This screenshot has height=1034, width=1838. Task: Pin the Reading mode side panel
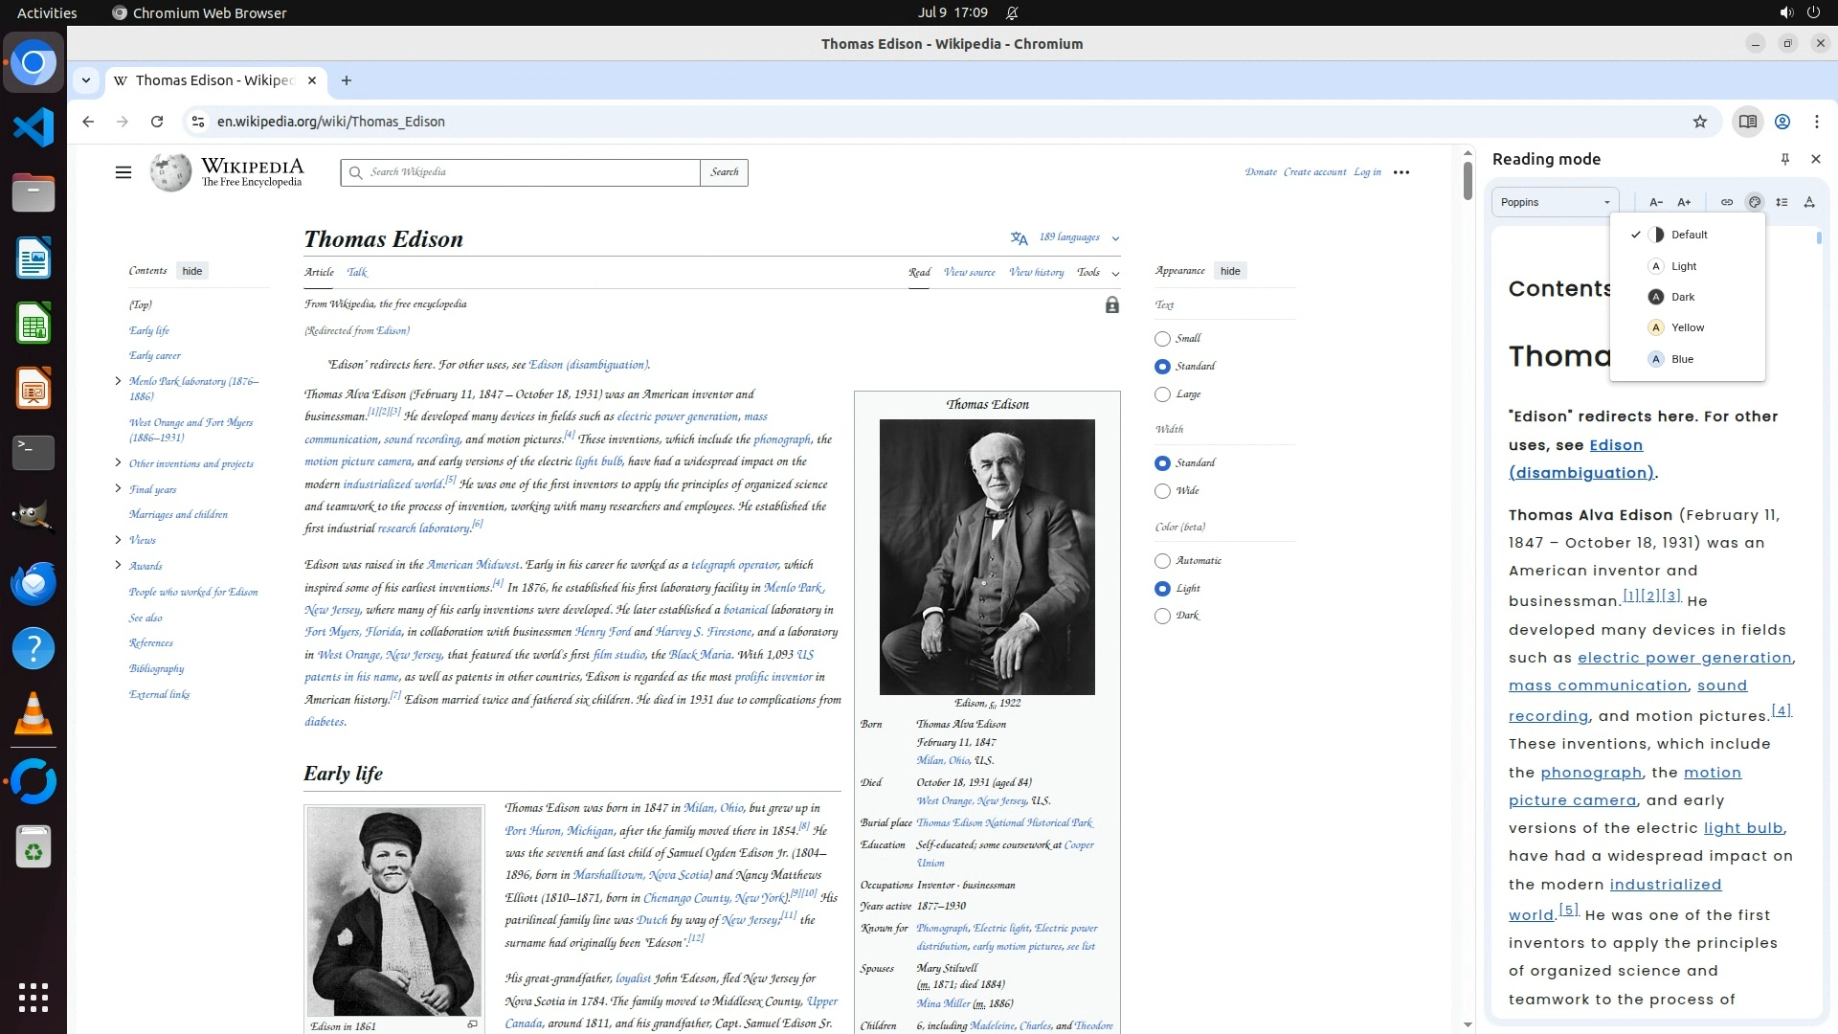(1784, 159)
